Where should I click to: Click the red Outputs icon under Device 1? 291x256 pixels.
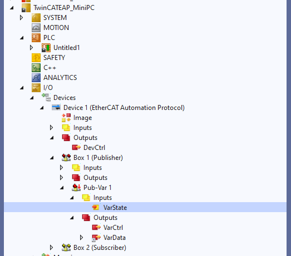(66, 138)
